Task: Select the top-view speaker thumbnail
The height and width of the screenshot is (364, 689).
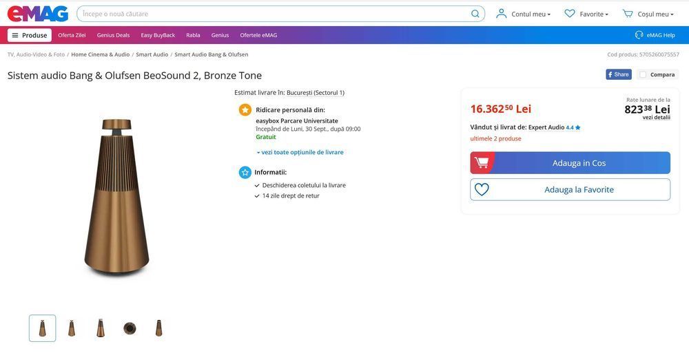Action: point(130,328)
